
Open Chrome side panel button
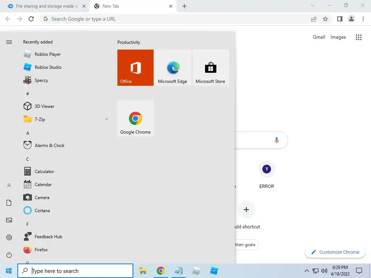[x=340, y=19]
